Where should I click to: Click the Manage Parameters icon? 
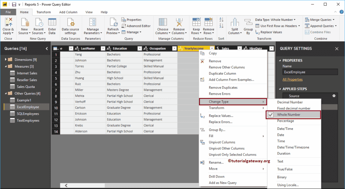point(93,22)
